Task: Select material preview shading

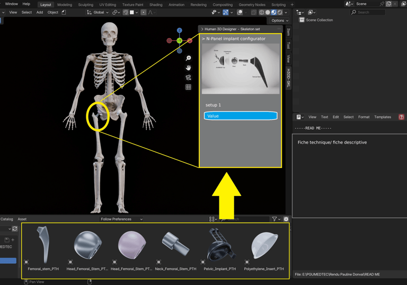Action: [x=273, y=12]
